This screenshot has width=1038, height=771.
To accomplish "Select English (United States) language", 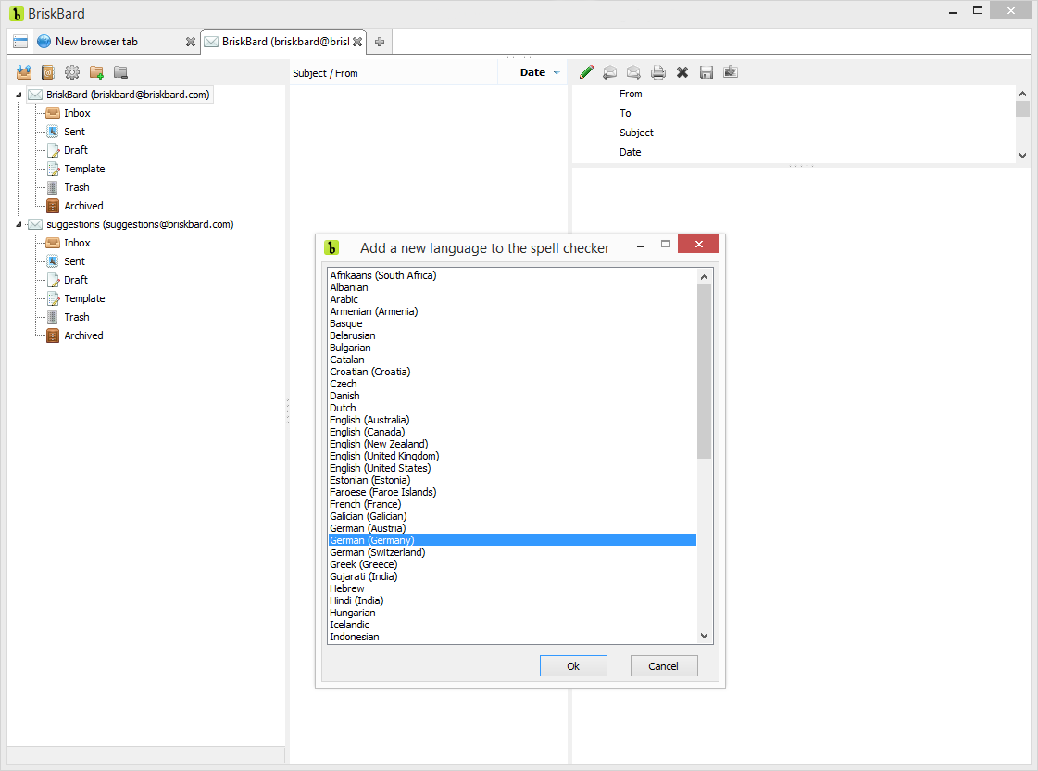I will click(512, 468).
